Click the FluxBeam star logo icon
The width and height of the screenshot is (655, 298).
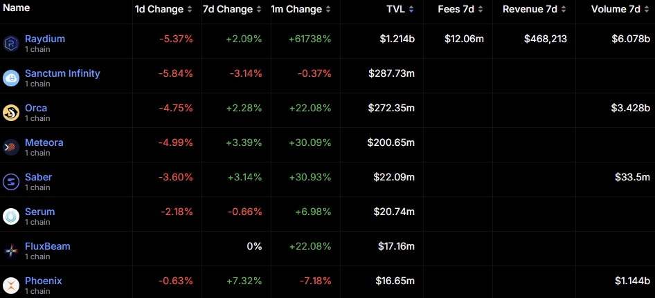click(11, 250)
